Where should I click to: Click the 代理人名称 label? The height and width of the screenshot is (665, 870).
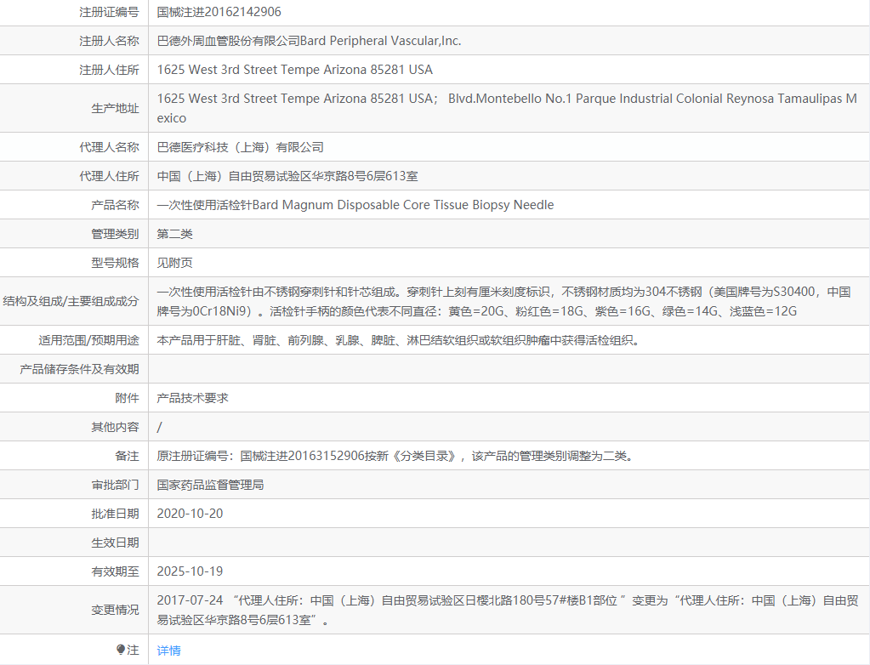pyautogui.click(x=109, y=147)
